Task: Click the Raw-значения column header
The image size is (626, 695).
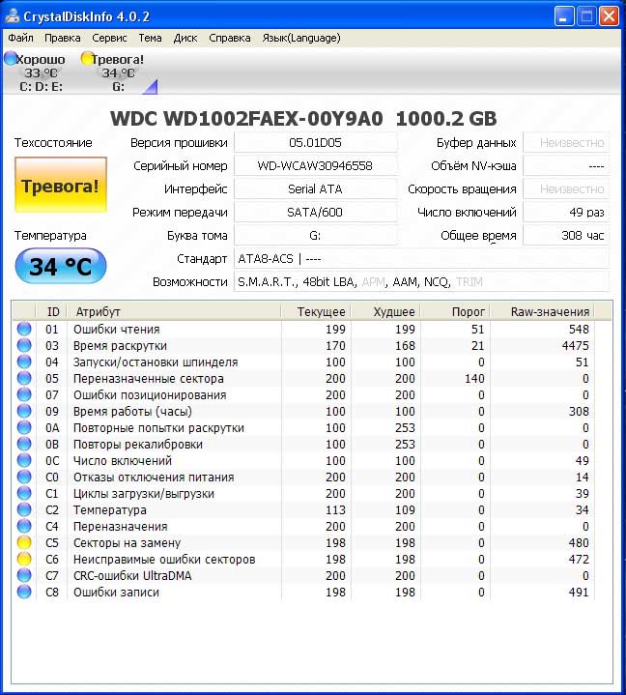Action: pyautogui.click(x=542, y=311)
